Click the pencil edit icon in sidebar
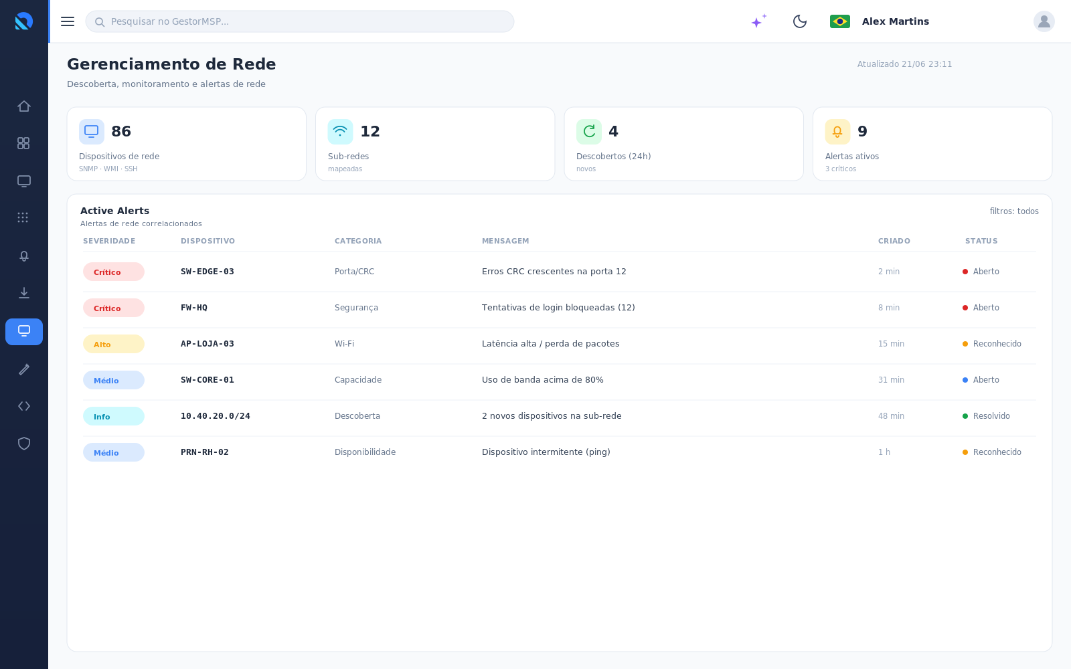 pos(24,369)
